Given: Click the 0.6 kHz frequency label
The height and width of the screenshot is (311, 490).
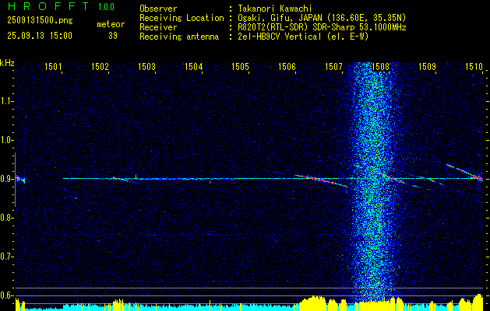Looking at the screenshot, I should coord(5,295).
